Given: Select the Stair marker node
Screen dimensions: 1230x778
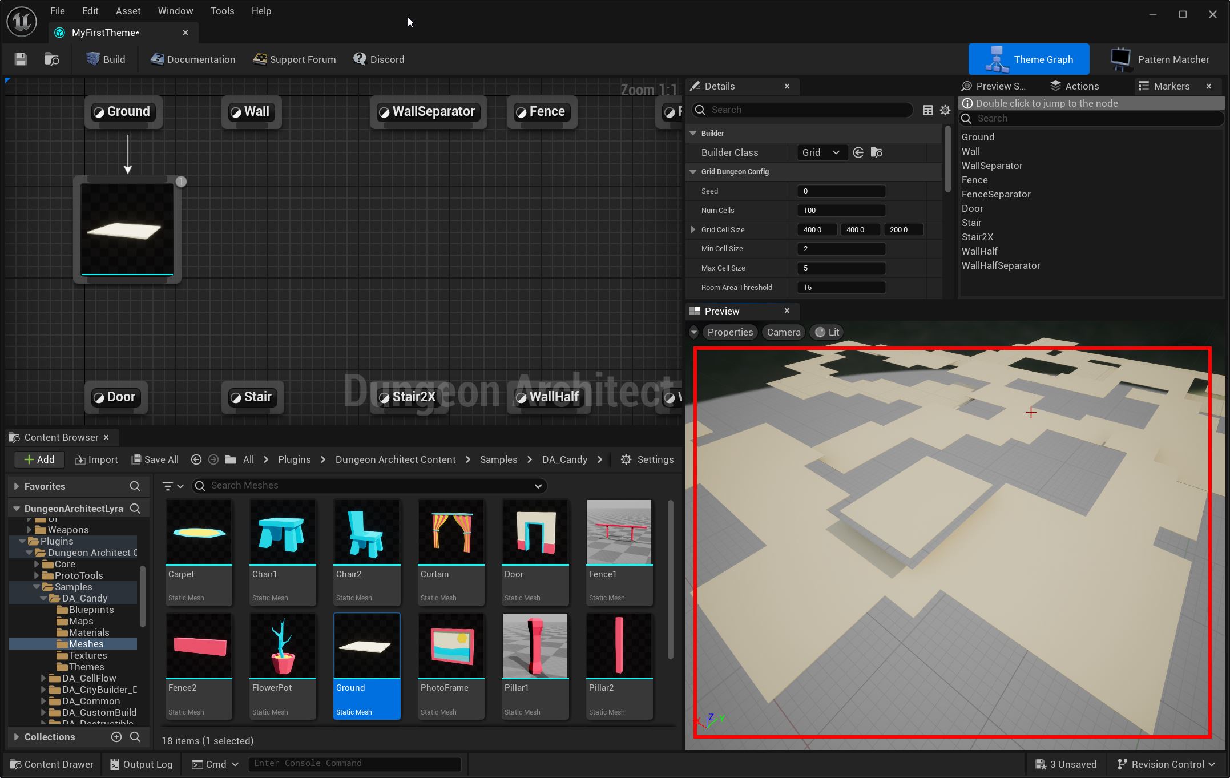Looking at the screenshot, I should coord(252,397).
